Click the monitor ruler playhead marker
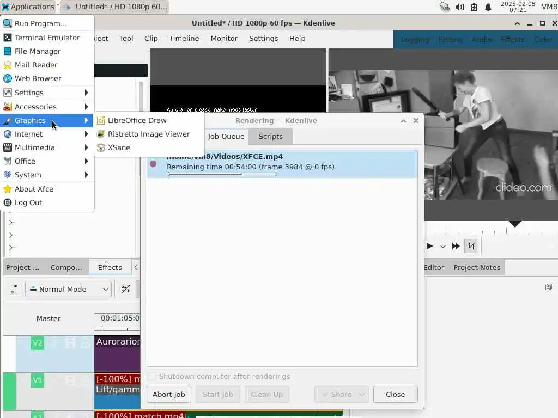The width and height of the screenshot is (558, 418). (x=515, y=224)
